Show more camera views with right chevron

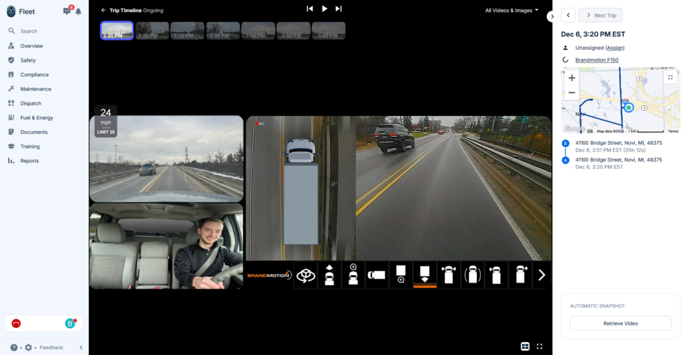point(542,275)
